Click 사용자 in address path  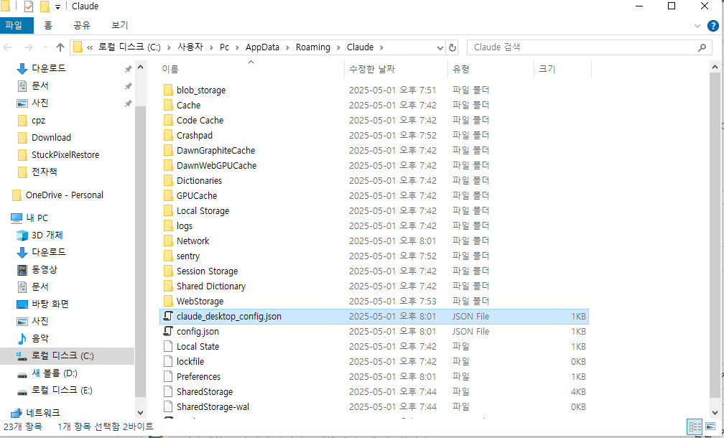click(x=190, y=47)
